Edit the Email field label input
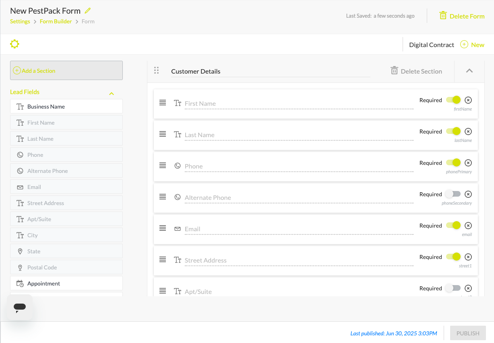The height and width of the screenshot is (343, 494). (299, 229)
